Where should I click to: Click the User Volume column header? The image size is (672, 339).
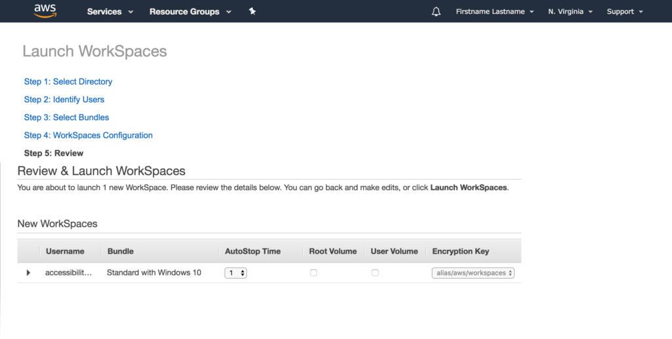click(394, 251)
